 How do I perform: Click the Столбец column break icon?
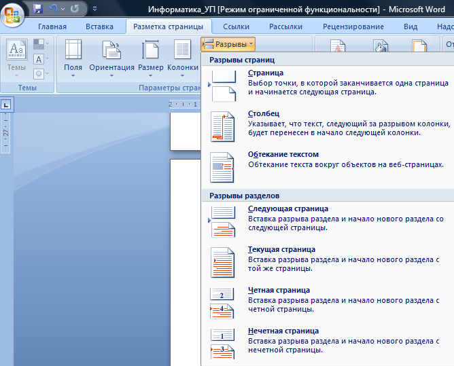pyautogui.click(x=223, y=127)
